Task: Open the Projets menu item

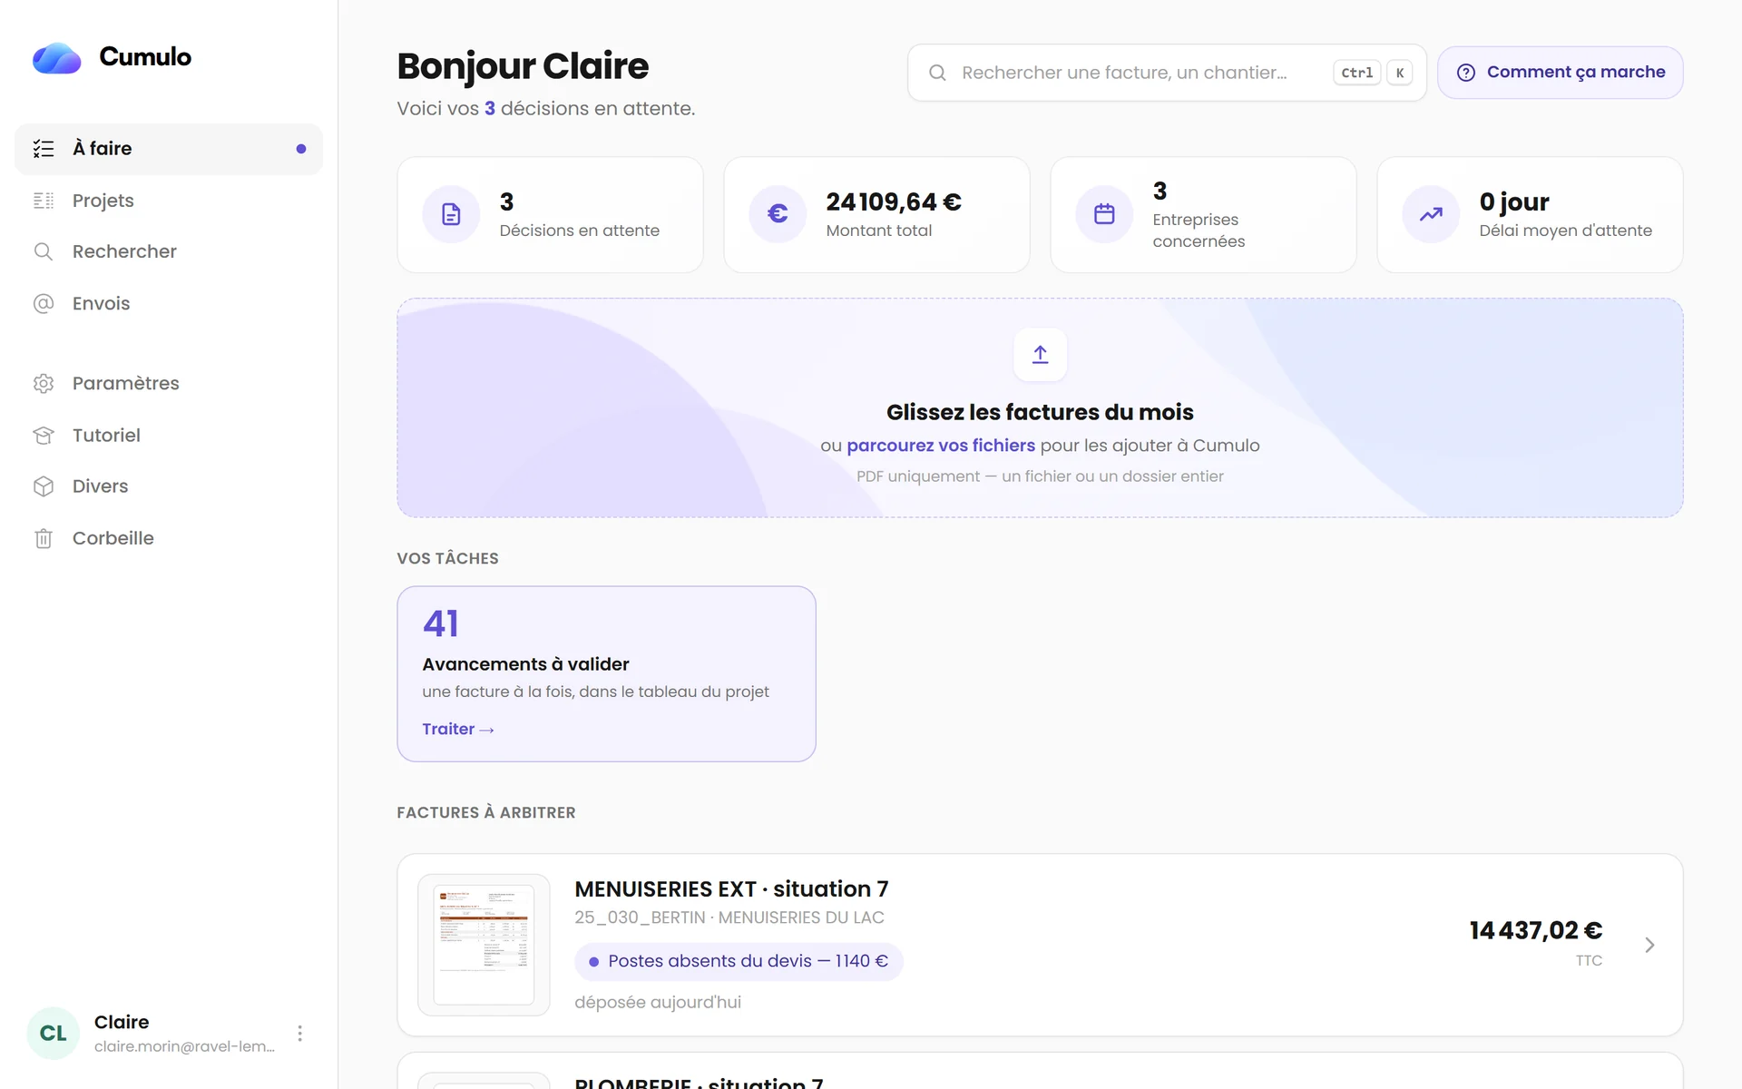Action: click(x=169, y=201)
